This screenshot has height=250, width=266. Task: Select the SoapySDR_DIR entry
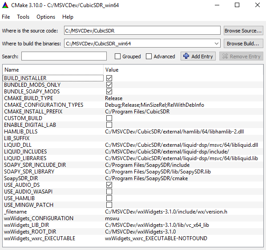21,178
